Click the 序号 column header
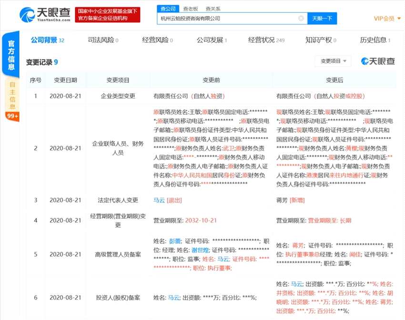The width and height of the screenshot is (405, 320). 36,80
